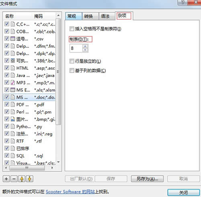The height and width of the screenshot is (197, 201).
Task: Check the 基于列的数据 option
Action: tap(72, 70)
